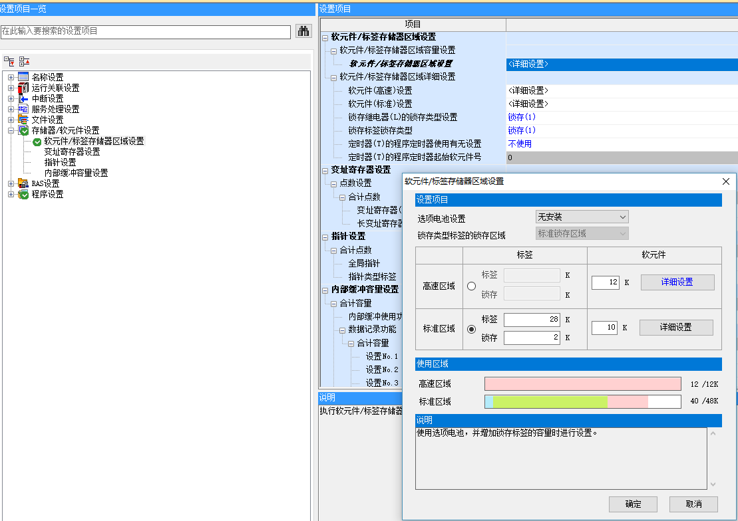
Task: Click the binoculars search icon
Action: tap(303, 31)
